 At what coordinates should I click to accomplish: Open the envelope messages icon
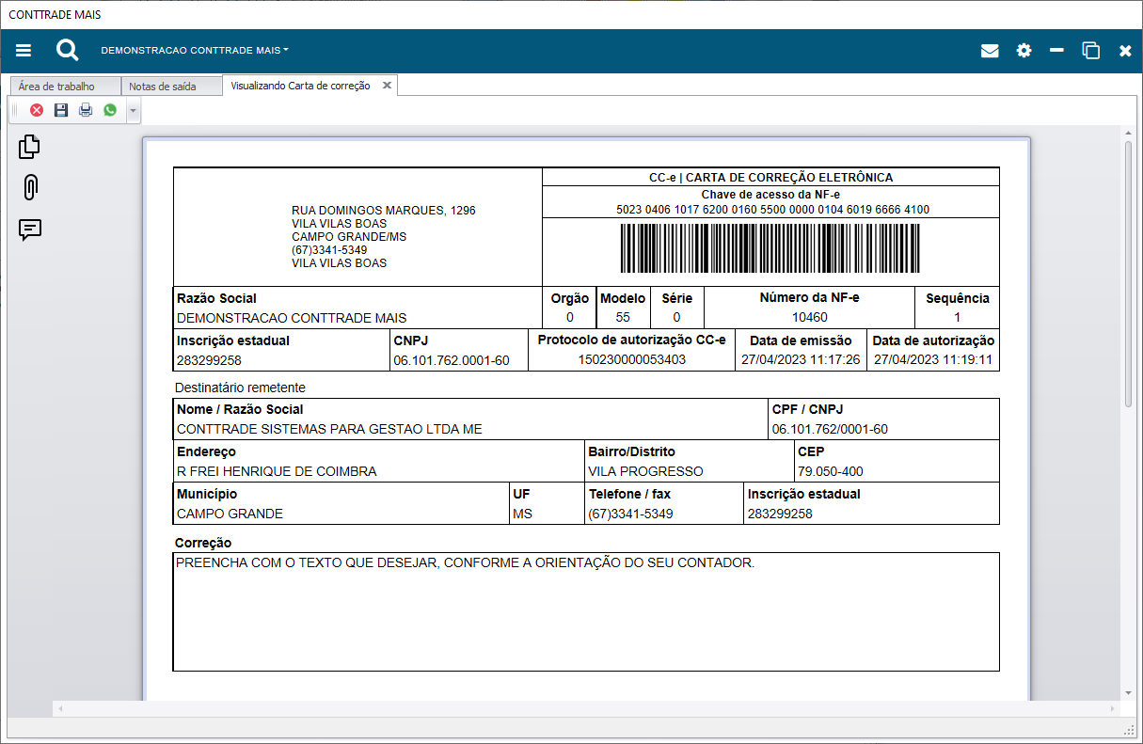pos(990,51)
